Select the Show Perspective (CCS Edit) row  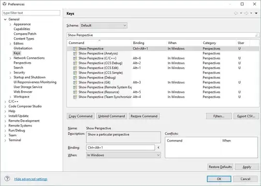tap(163, 68)
